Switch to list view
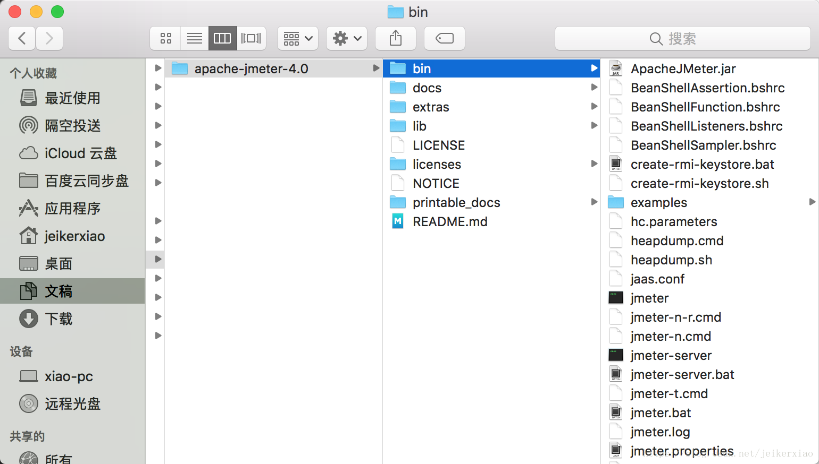 click(x=195, y=38)
